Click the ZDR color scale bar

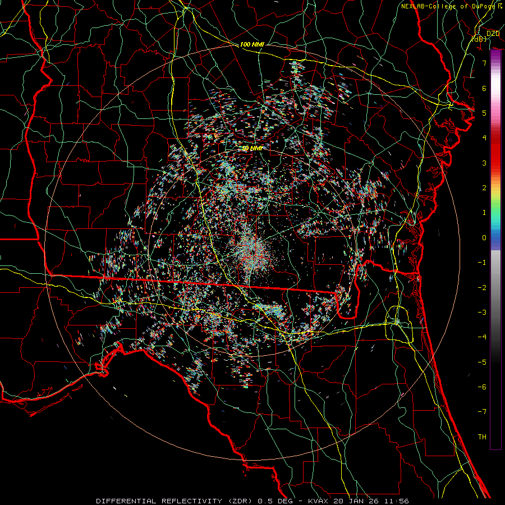point(495,250)
